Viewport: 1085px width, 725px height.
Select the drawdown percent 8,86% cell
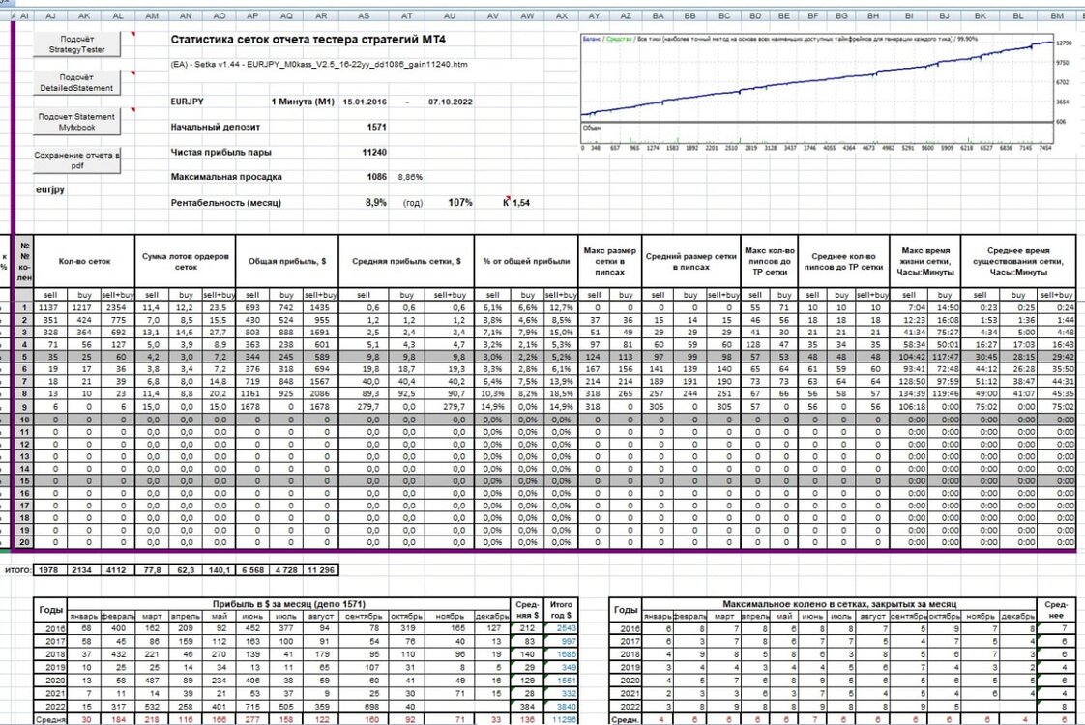click(410, 177)
